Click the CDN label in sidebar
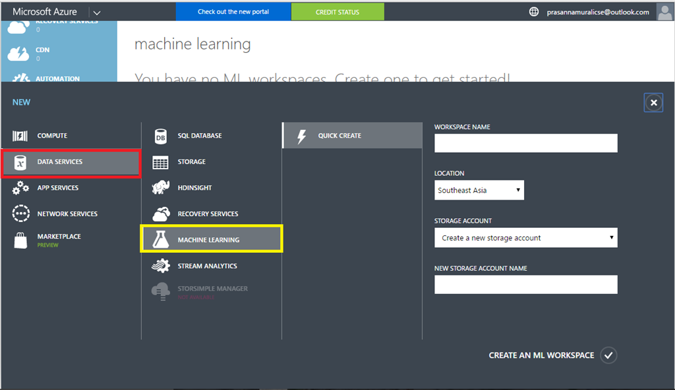The width and height of the screenshot is (675, 390). click(x=43, y=50)
